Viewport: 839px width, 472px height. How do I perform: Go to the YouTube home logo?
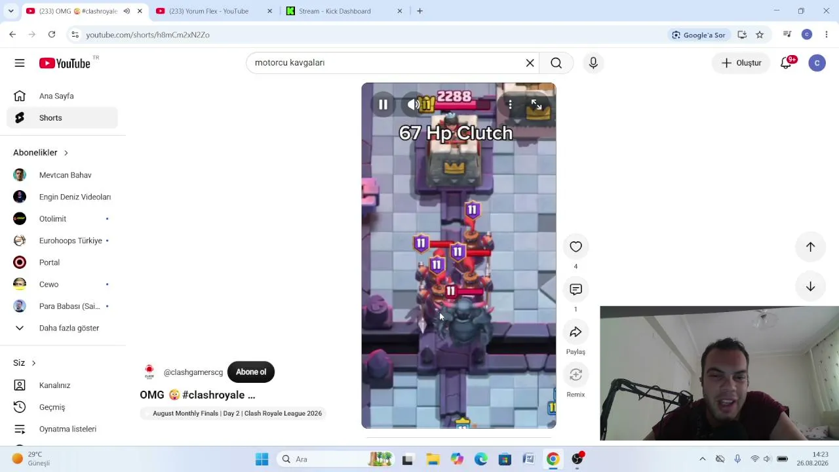click(64, 63)
